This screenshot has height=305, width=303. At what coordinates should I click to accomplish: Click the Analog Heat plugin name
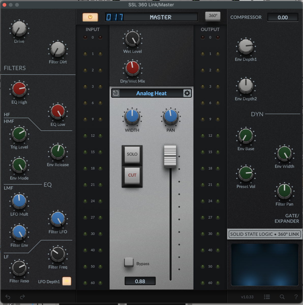151,93
